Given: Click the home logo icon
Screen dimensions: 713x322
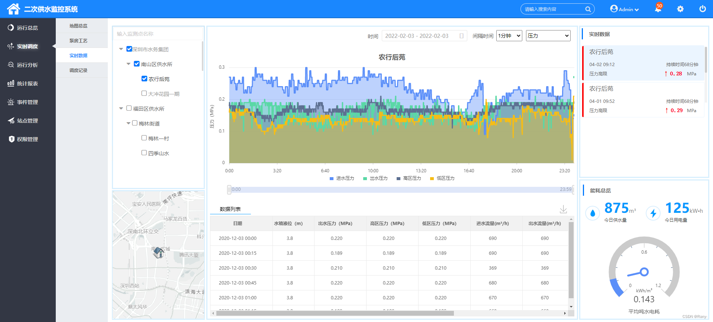Looking at the screenshot, I should [13, 9].
